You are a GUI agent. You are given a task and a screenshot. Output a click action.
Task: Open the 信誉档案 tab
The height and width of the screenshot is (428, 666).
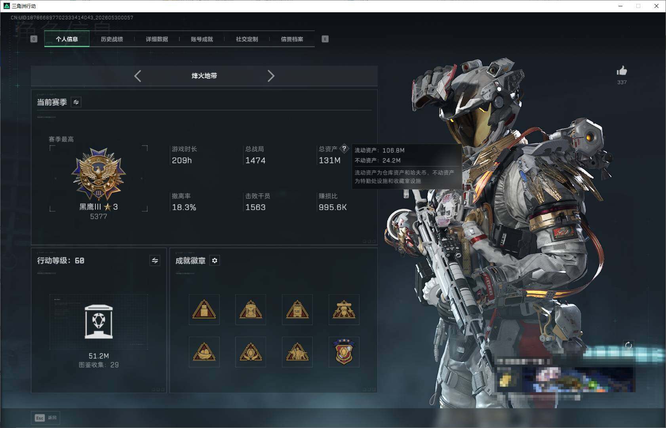292,39
